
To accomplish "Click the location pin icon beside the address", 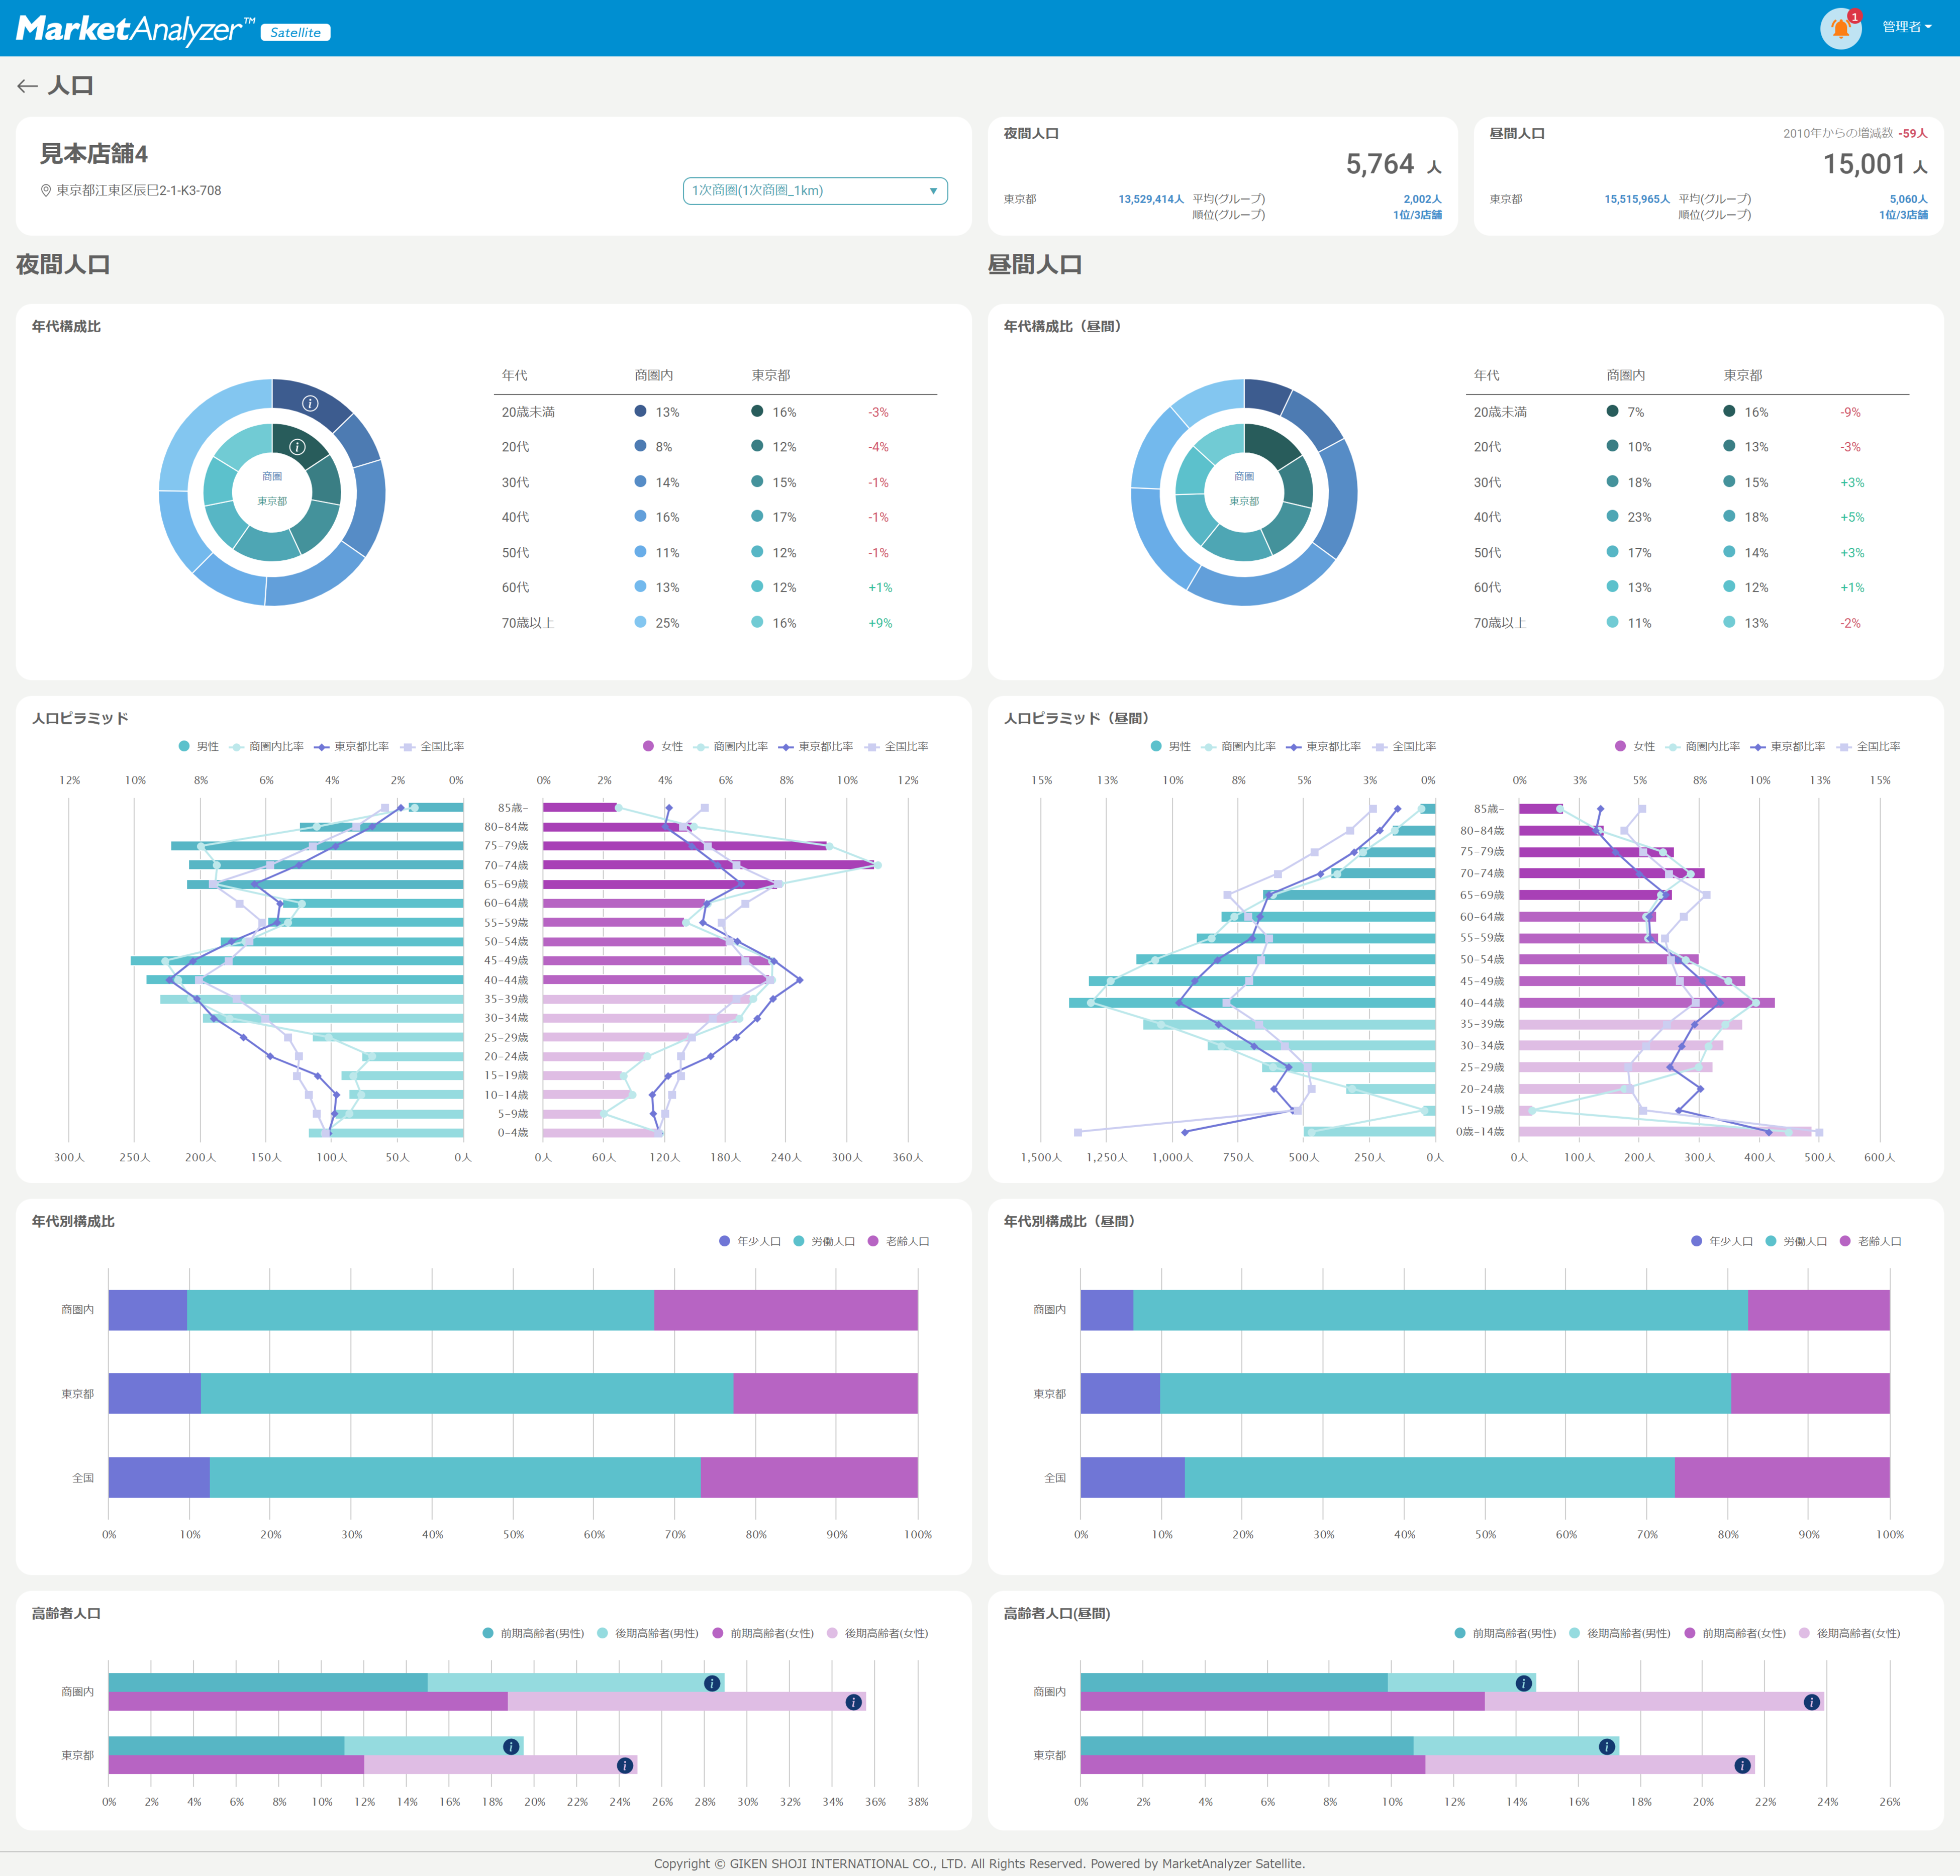I will coord(45,190).
